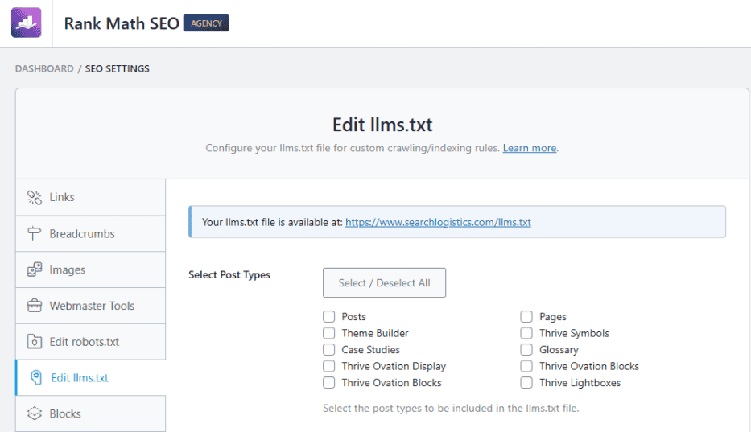Click the AGENCY badge
The height and width of the screenshot is (432, 751).
pos(206,23)
